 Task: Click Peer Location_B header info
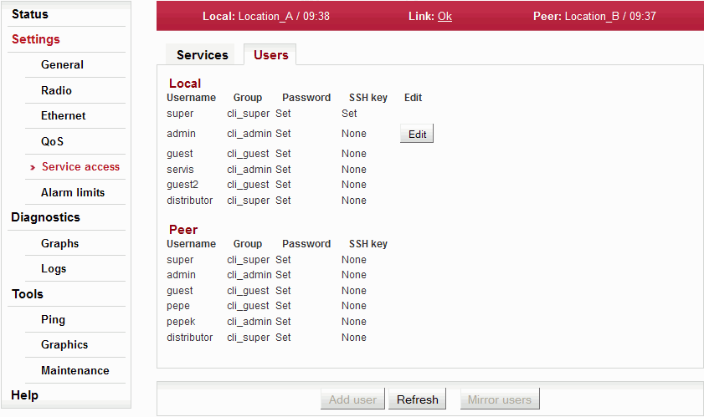(x=594, y=17)
